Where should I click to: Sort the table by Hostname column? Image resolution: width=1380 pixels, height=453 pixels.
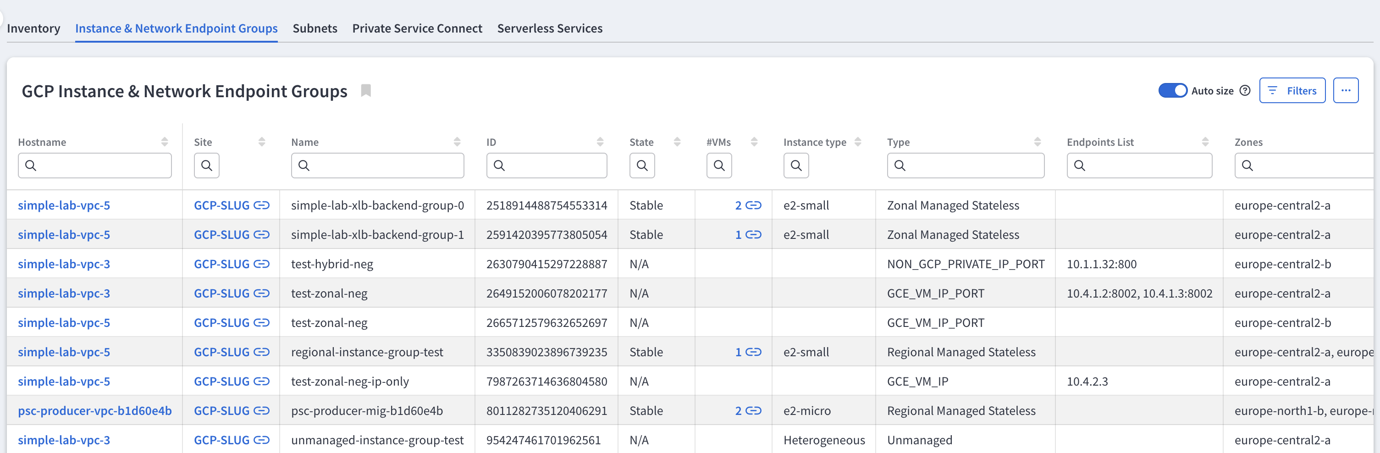(x=165, y=142)
